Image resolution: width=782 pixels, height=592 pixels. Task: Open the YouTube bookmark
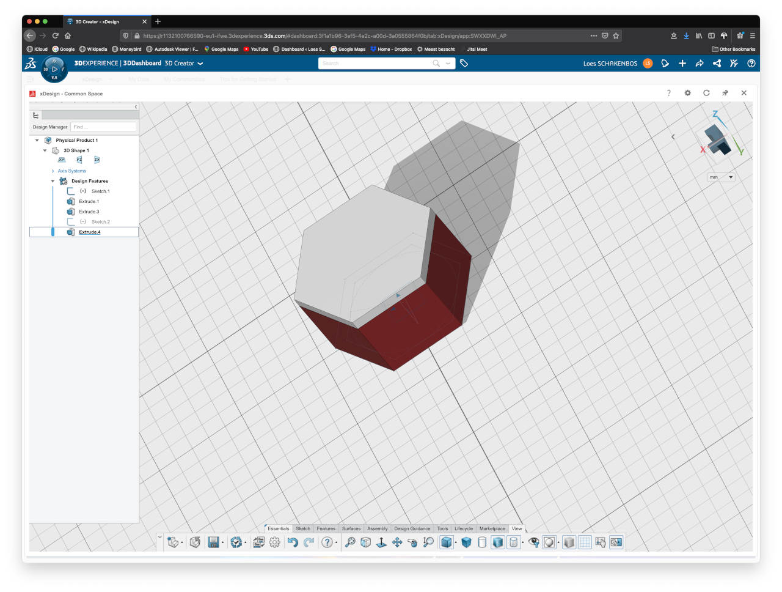pos(256,50)
